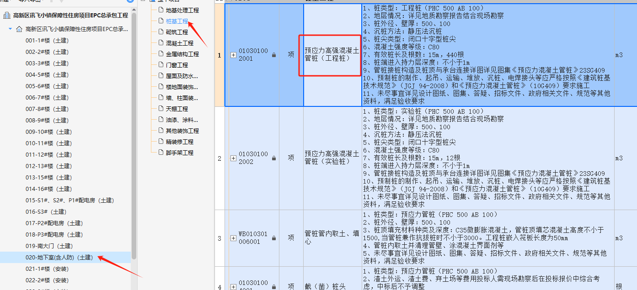Open 001-1#楼（土建）in project list
637x290 pixels.
(47, 41)
